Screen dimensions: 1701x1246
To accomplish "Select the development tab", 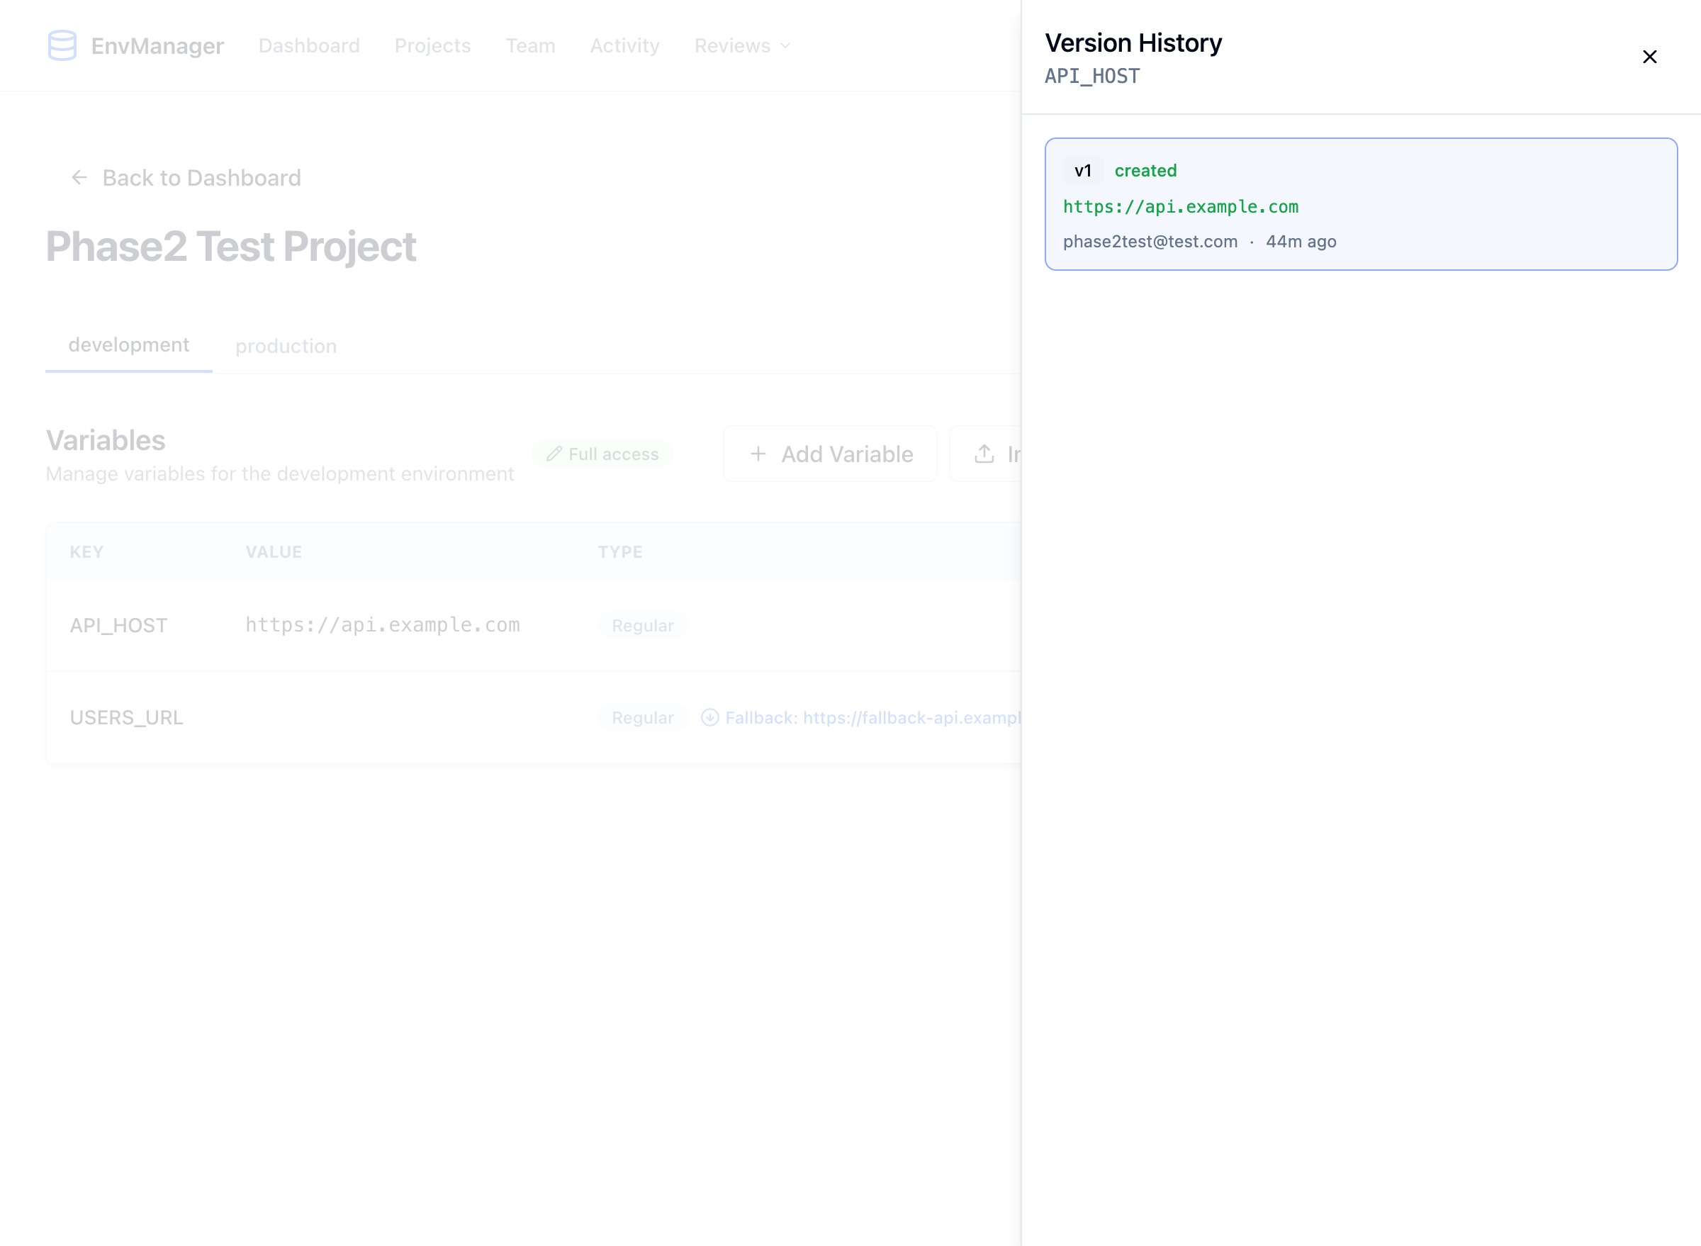I will tap(128, 344).
